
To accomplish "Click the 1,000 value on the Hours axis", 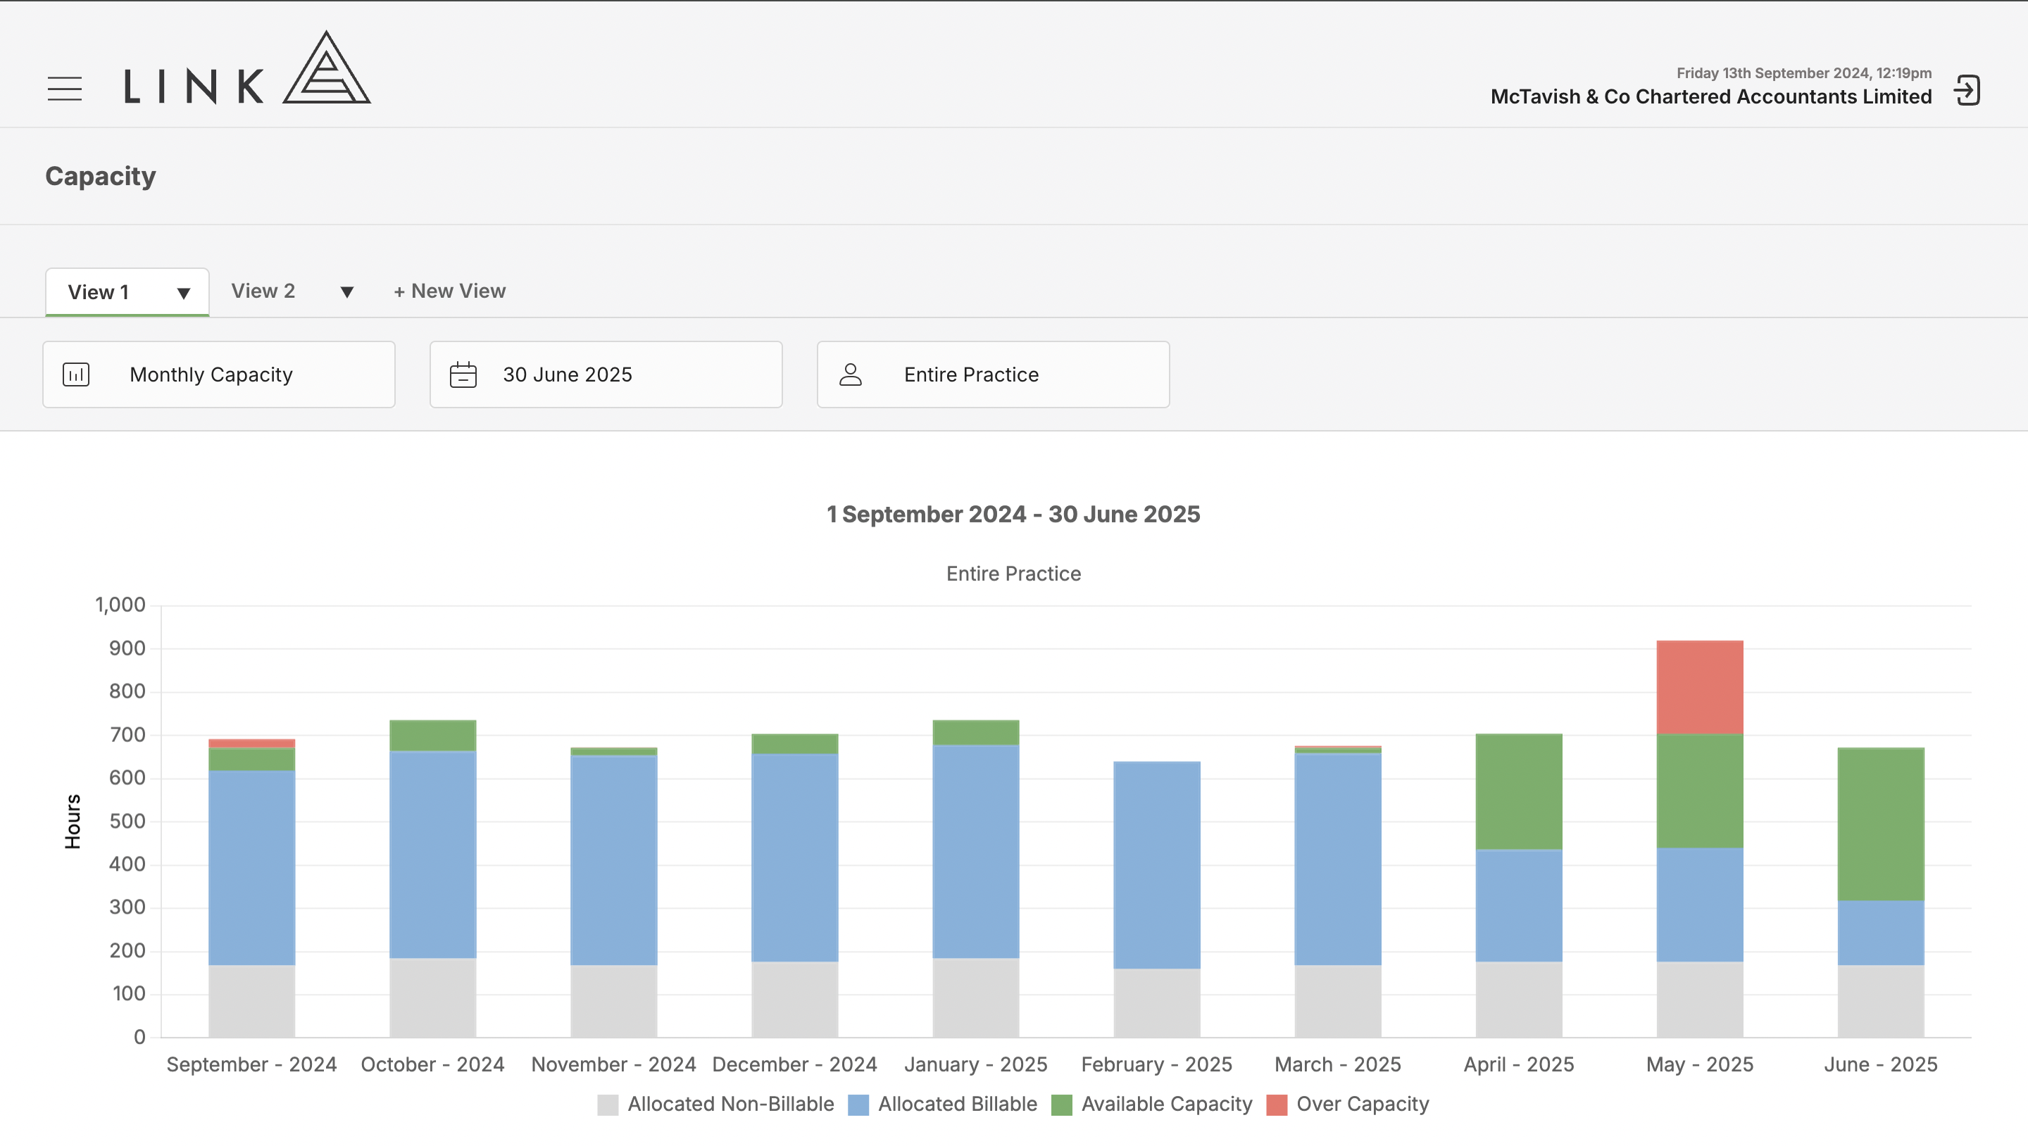I will point(120,605).
